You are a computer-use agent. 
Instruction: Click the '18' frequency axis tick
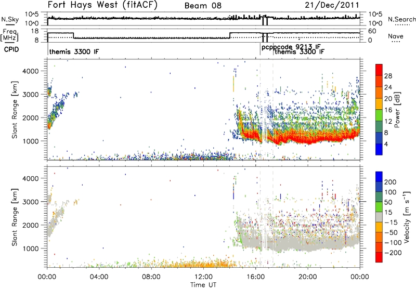pyautogui.click(x=35, y=31)
